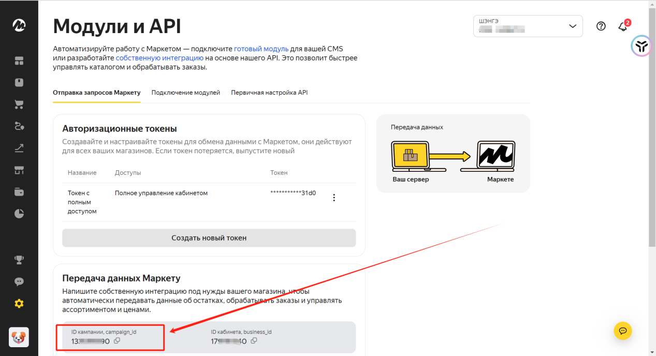
Task: Click the ID кампании, campaign_id label
Action: pos(104,332)
